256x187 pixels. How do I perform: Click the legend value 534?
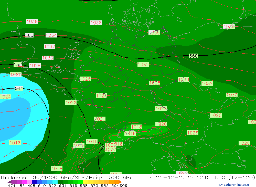[x=63, y=185]
